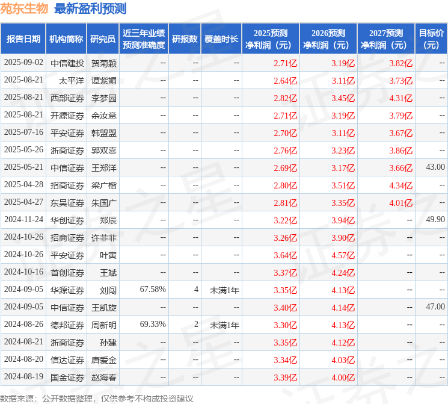Select 4.00亿 in 国金证券 row
Screen dimensions: 448x404
click(x=343, y=378)
